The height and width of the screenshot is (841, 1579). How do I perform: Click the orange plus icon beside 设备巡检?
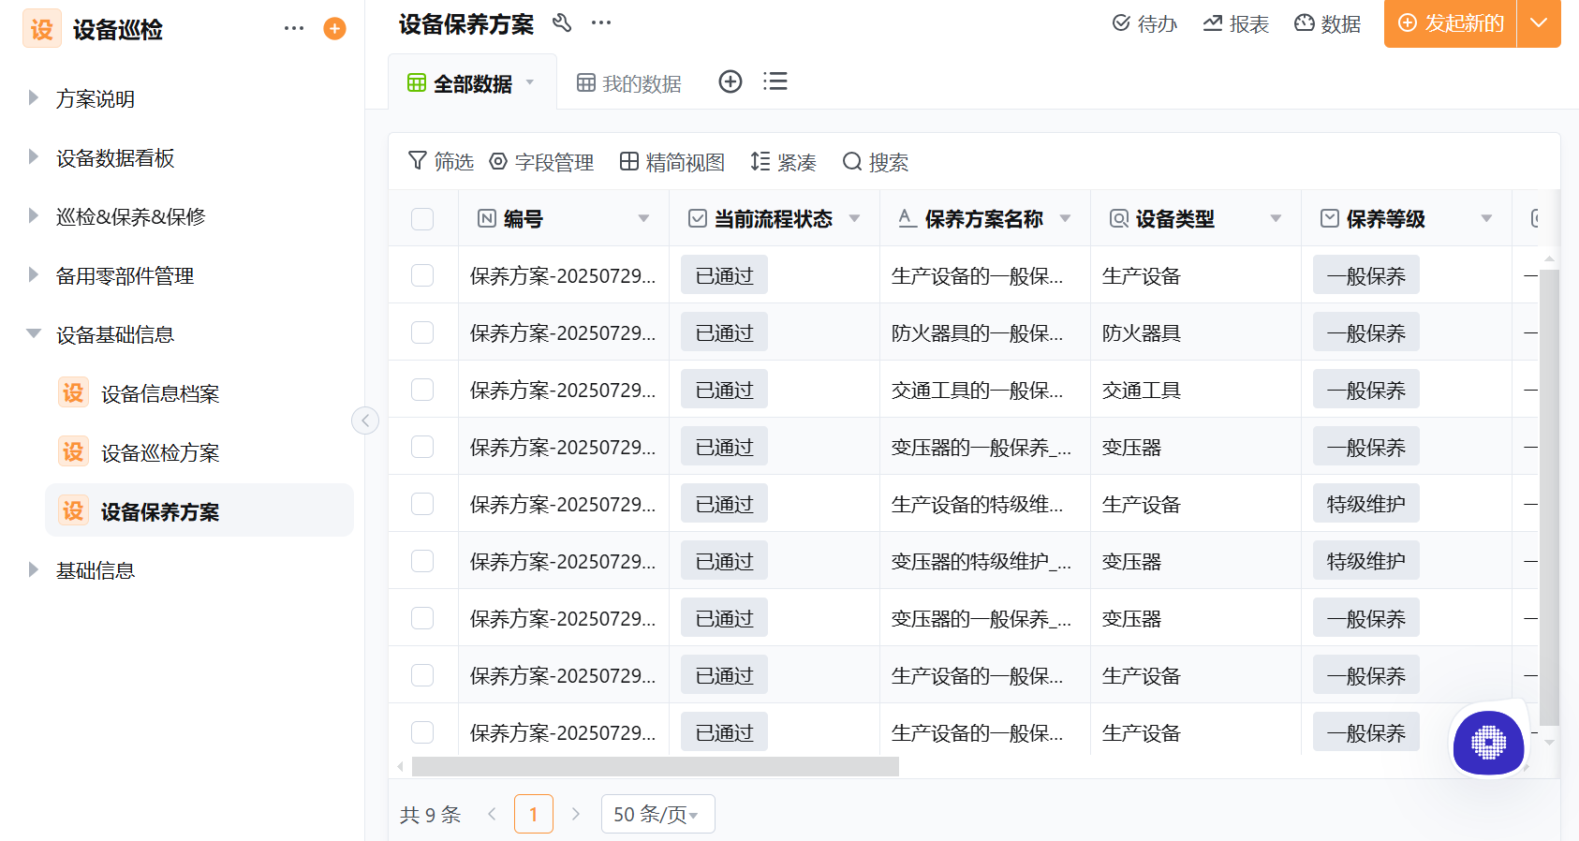tap(334, 29)
